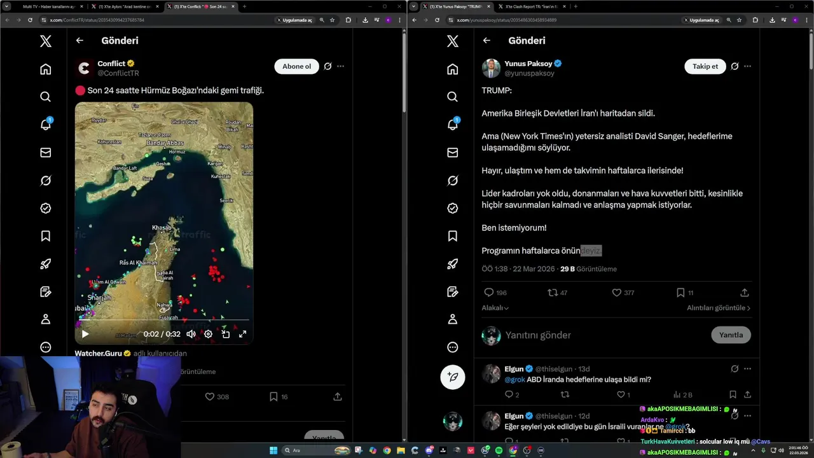814x458 pixels.
Task: Bookmark star in left browser address bar
Action: tap(332, 20)
